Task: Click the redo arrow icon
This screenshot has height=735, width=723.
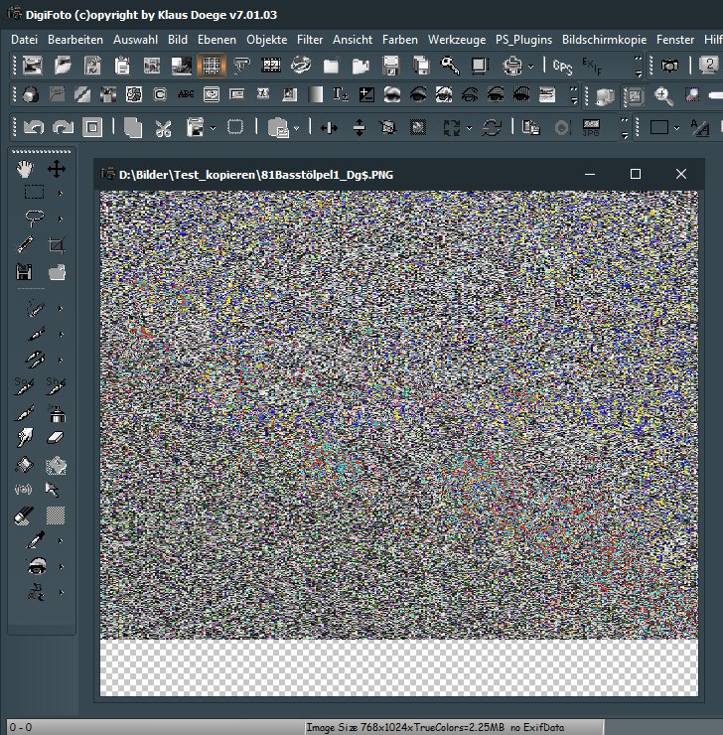Action: (x=63, y=127)
